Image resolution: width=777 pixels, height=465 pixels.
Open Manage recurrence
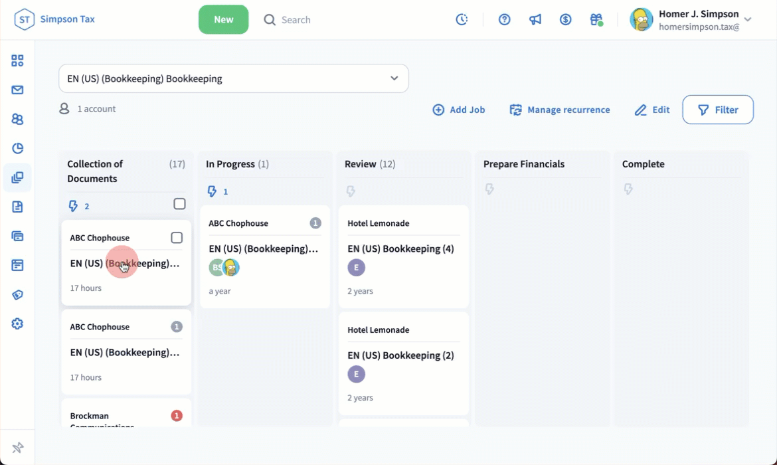click(x=560, y=110)
